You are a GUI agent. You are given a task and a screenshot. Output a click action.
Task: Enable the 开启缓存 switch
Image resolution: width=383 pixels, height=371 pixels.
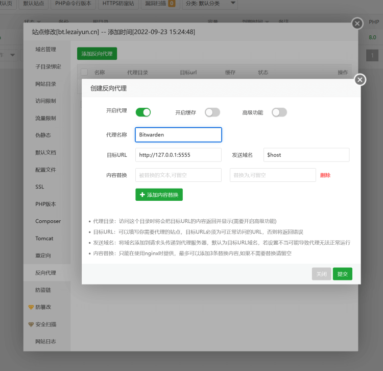point(212,112)
